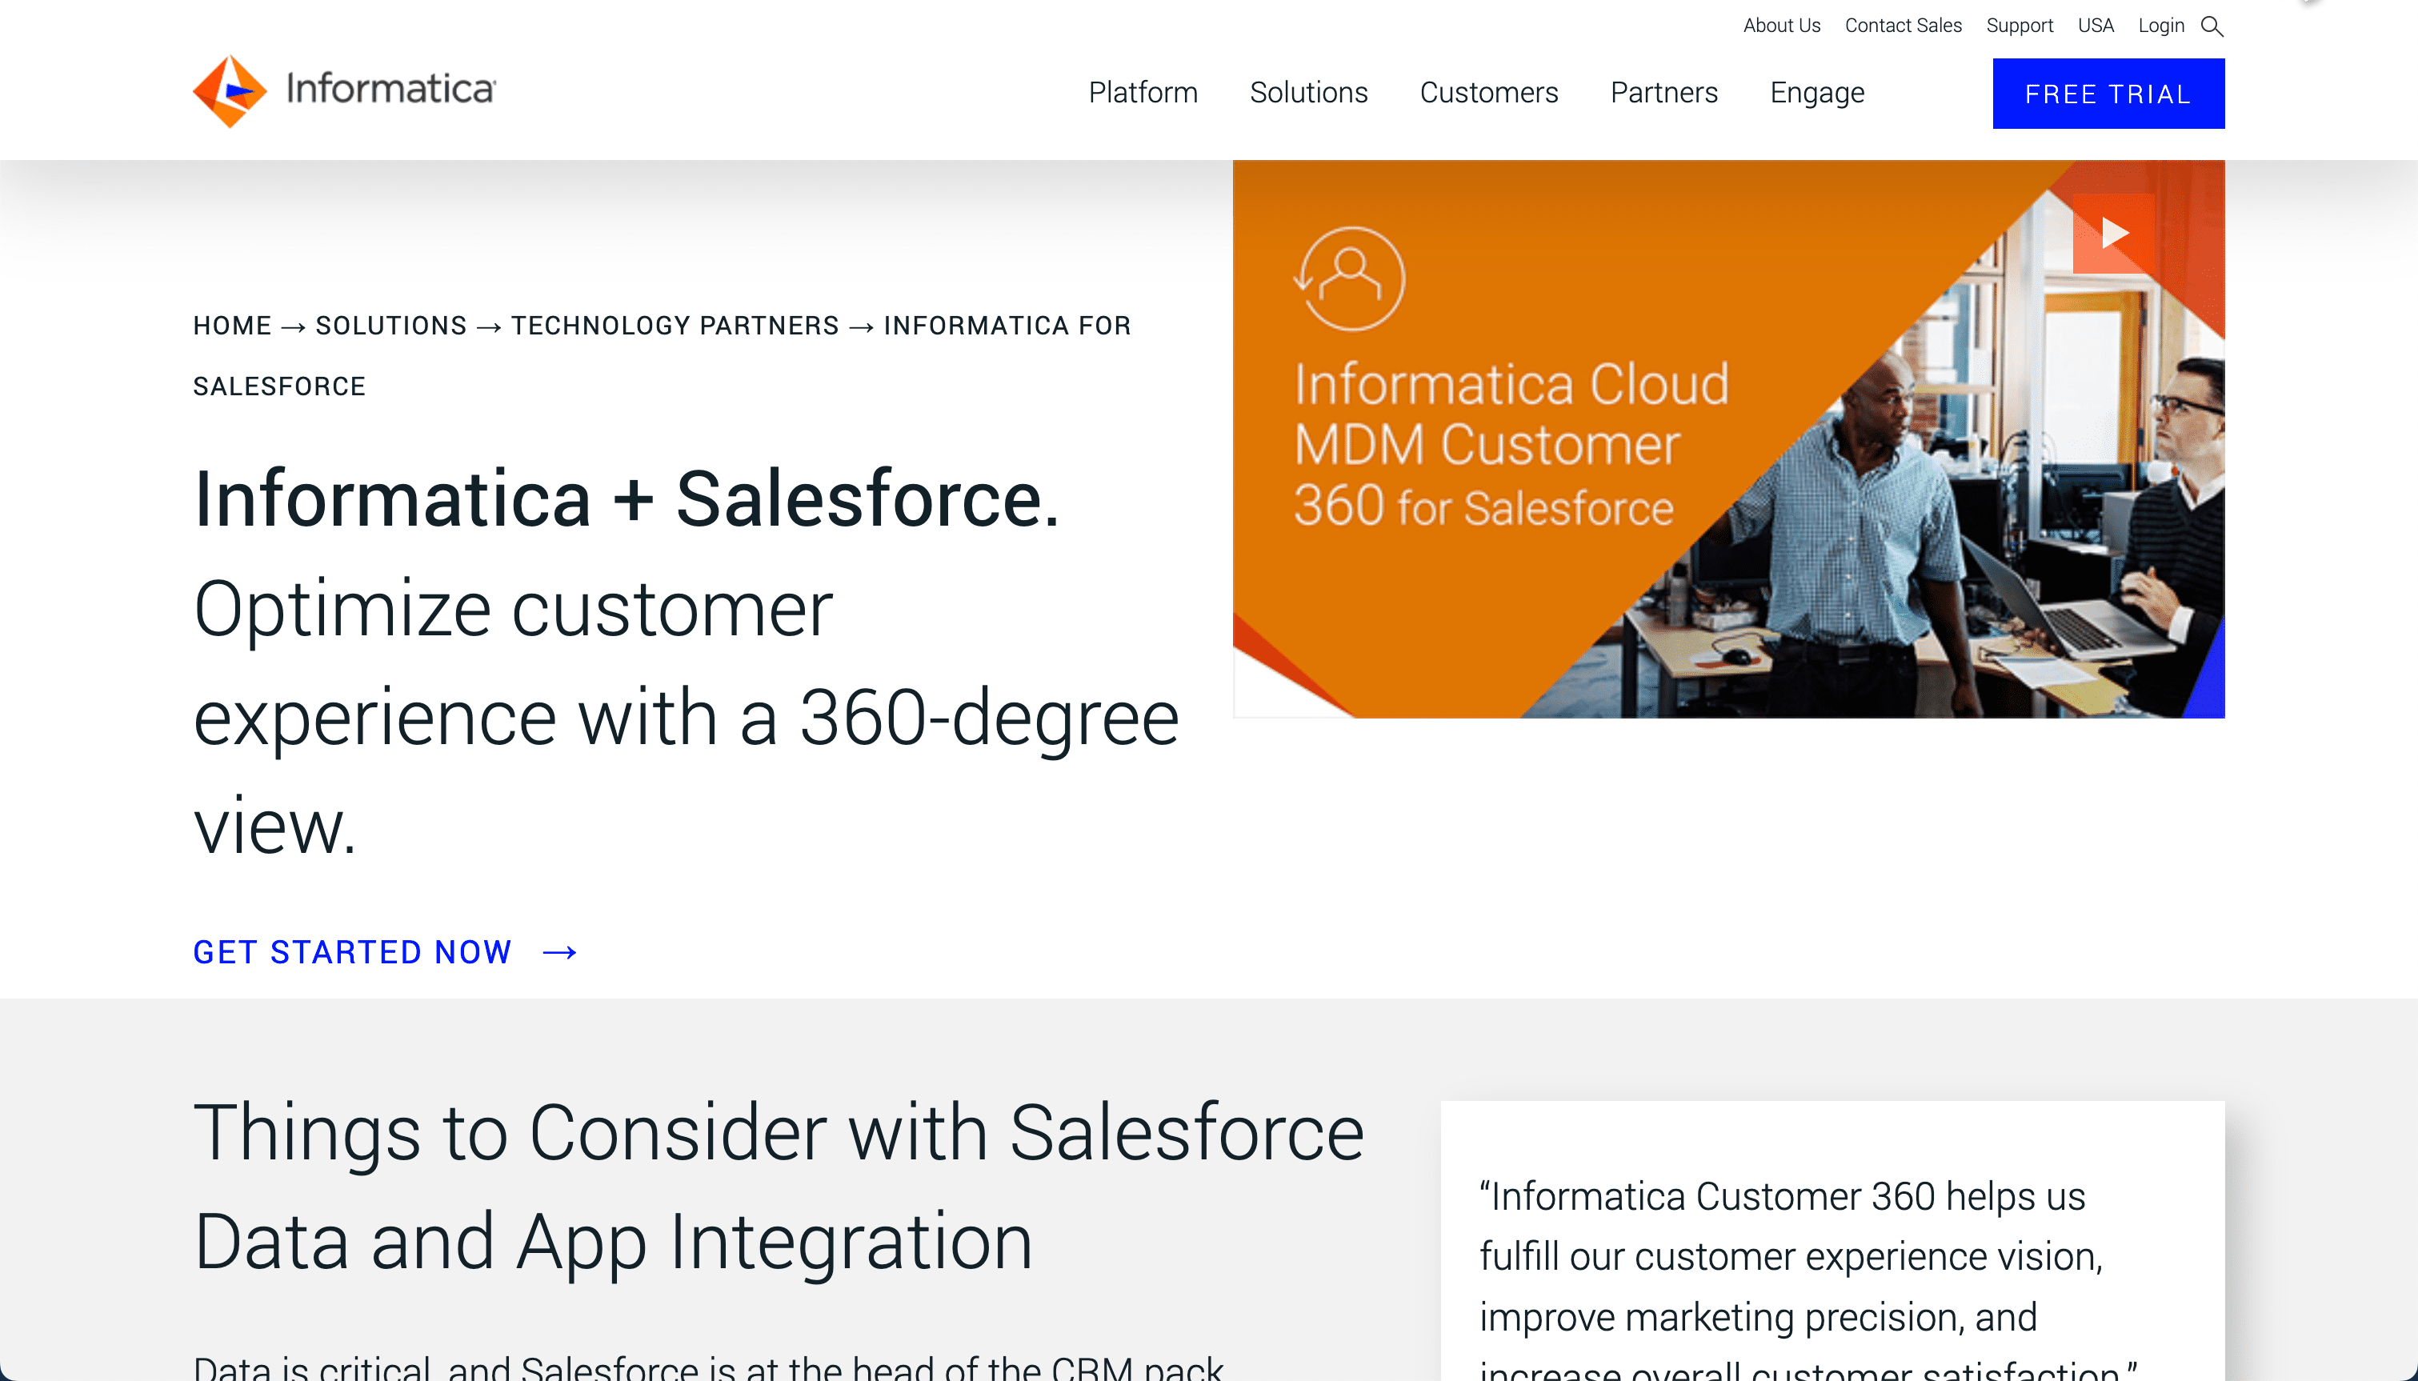The width and height of the screenshot is (2418, 1381).
Task: Click the SOLUTIONS breadcrumb link
Action: [x=390, y=324]
